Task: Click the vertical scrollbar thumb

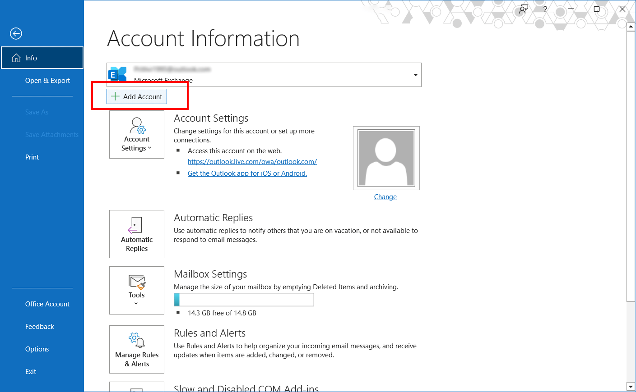Action: tap(631, 166)
